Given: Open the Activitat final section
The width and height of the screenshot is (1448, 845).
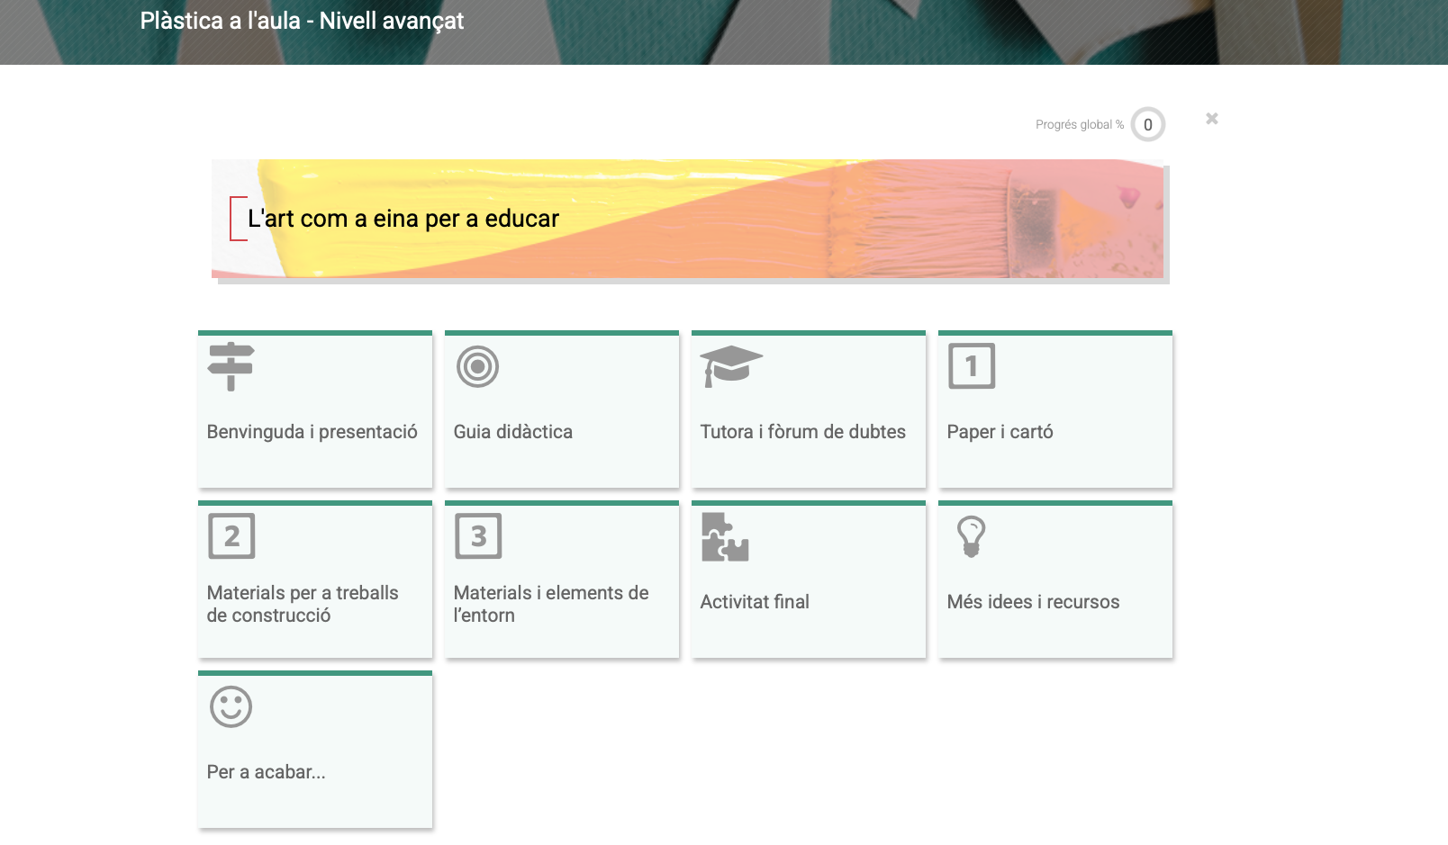Looking at the screenshot, I should click(755, 602).
